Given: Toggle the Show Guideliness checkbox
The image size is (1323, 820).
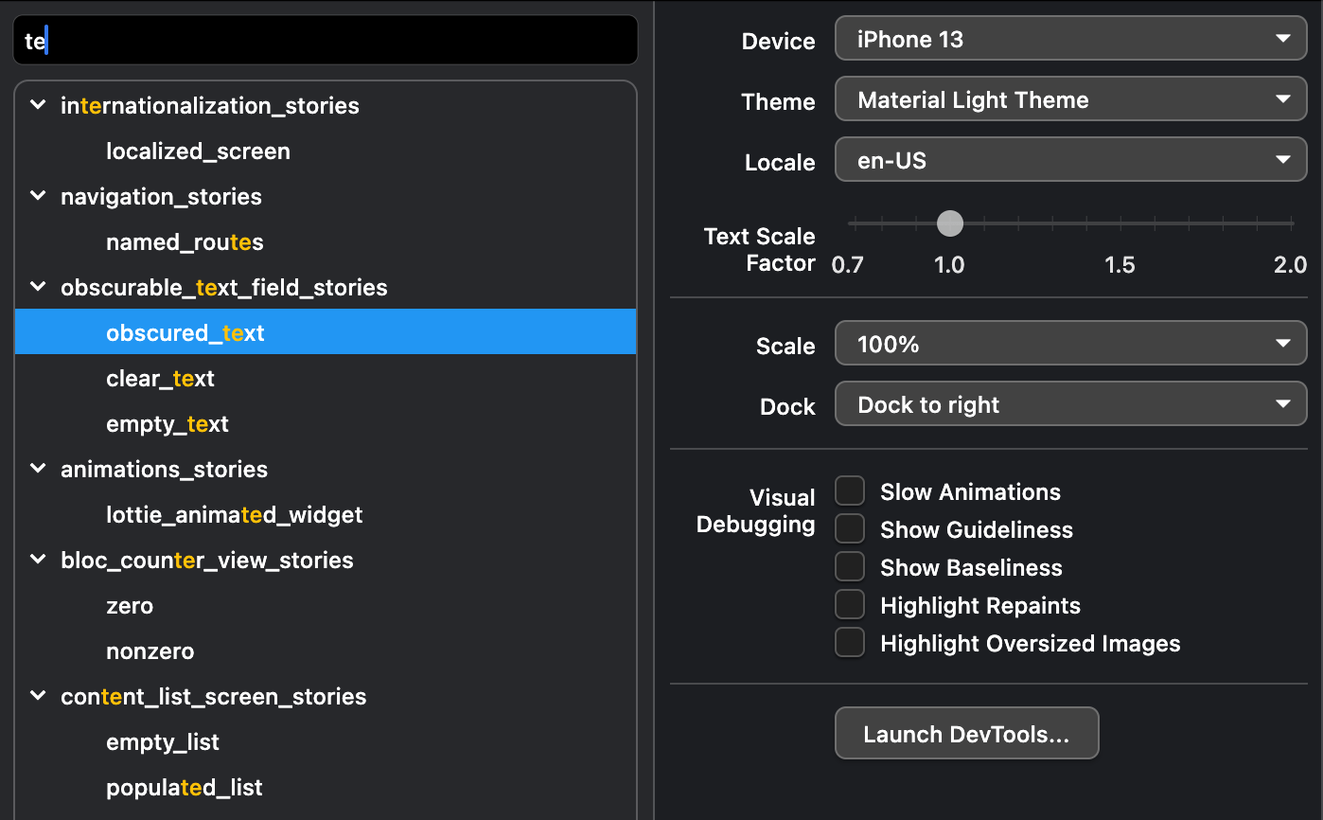Looking at the screenshot, I should [850, 529].
